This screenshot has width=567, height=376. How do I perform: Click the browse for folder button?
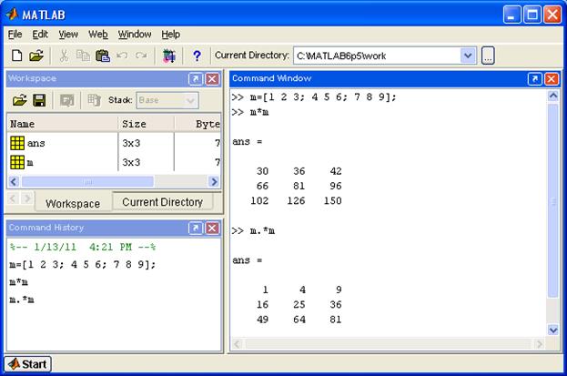point(488,56)
